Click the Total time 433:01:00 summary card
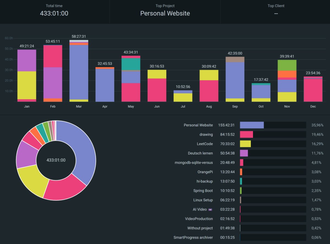Image resolution: width=330 pixels, height=244 pixels. [x=54, y=12]
